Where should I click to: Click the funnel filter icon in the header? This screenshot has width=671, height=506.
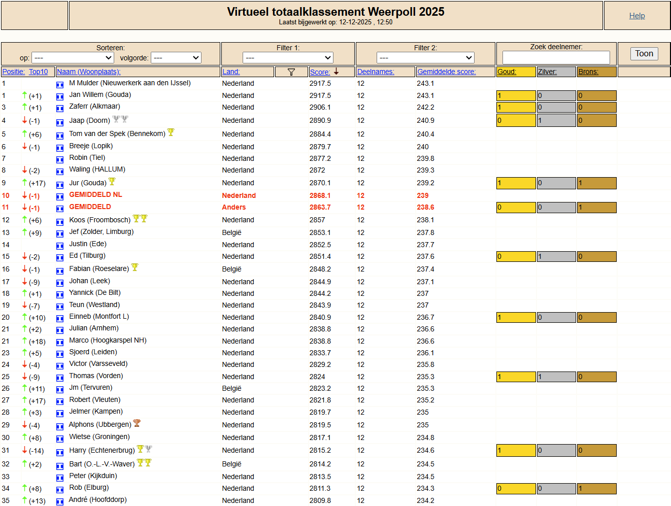click(x=291, y=72)
